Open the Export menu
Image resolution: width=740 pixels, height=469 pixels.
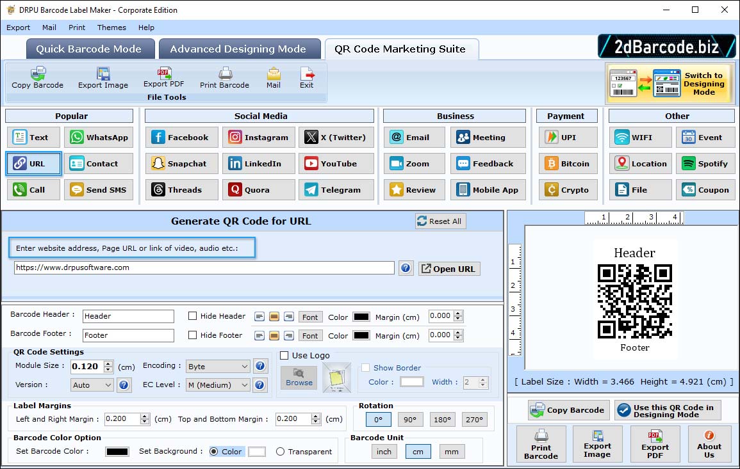pos(18,28)
